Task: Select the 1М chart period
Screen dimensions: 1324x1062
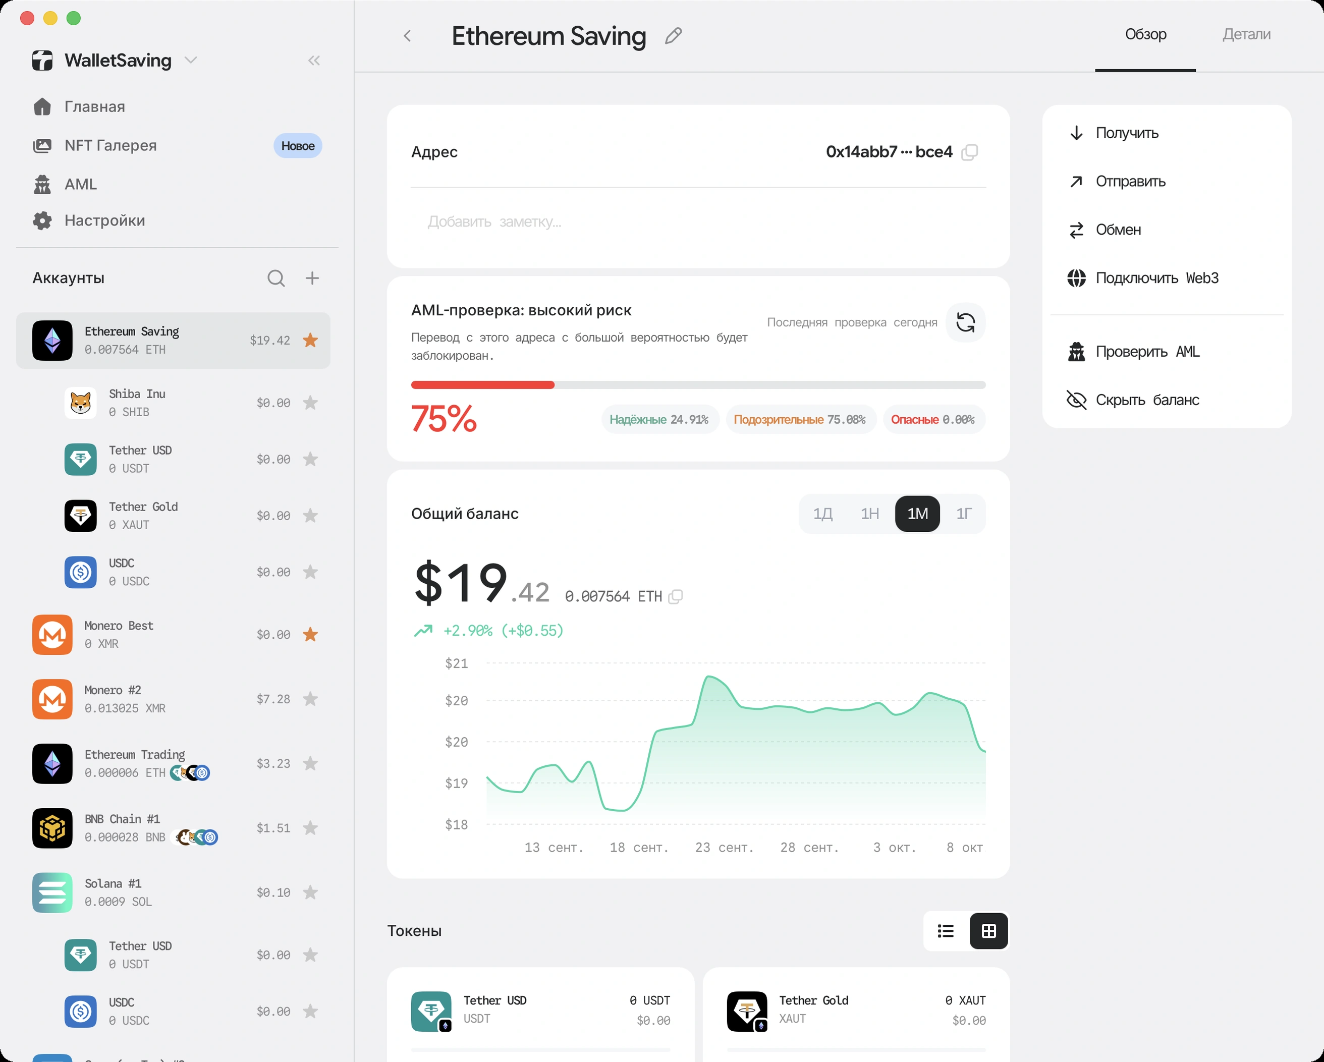Action: click(x=917, y=514)
